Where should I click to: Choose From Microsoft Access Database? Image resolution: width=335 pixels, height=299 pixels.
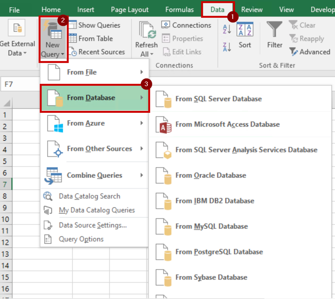coord(240,124)
